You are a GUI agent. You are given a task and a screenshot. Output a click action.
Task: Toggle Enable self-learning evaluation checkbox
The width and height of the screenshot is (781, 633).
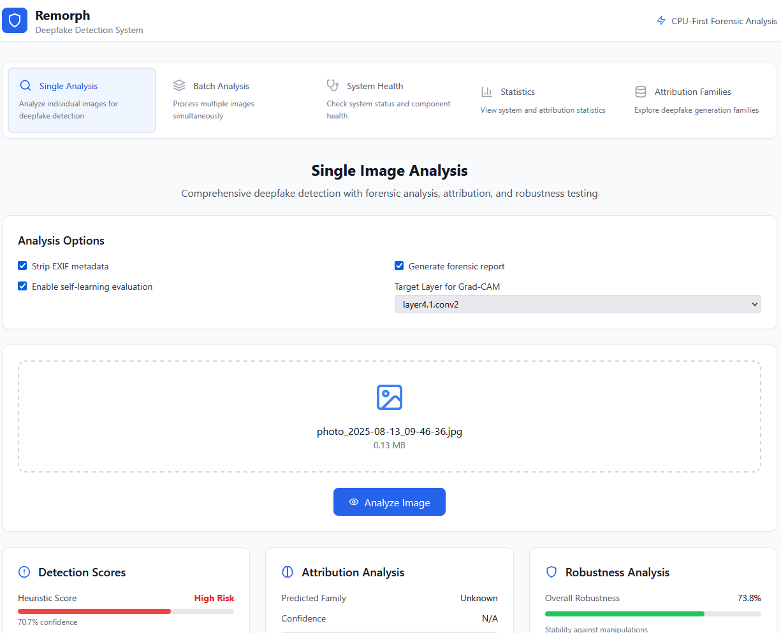22,286
